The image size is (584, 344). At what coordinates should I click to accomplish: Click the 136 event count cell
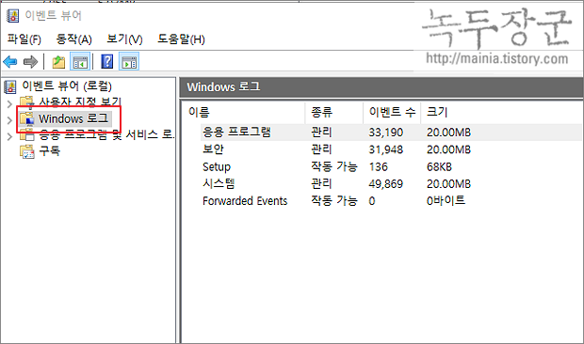378,166
